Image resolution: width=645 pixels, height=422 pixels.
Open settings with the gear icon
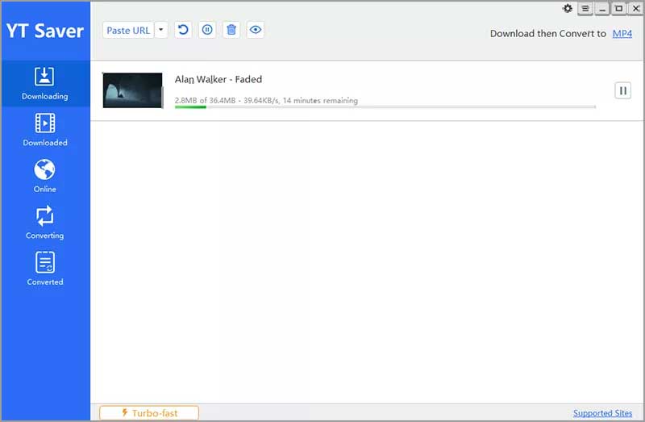(x=568, y=9)
